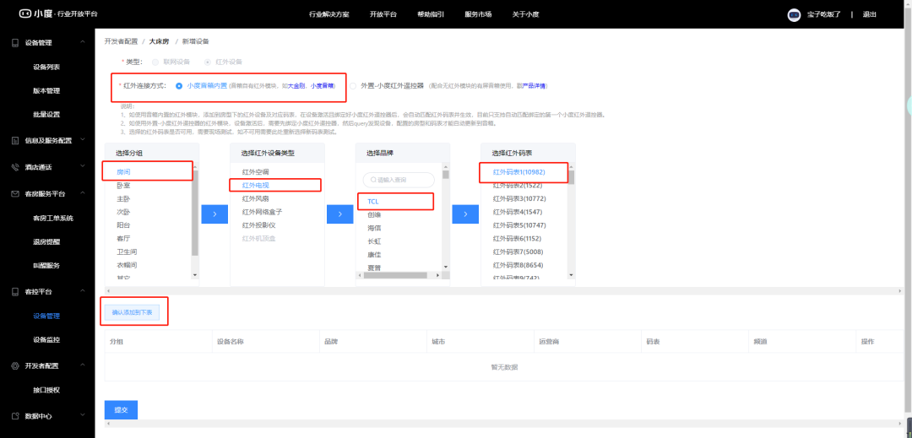The width and height of the screenshot is (912, 438).
Task: Expand the 信息及服务配置 chevron
Action: [x=83, y=139]
